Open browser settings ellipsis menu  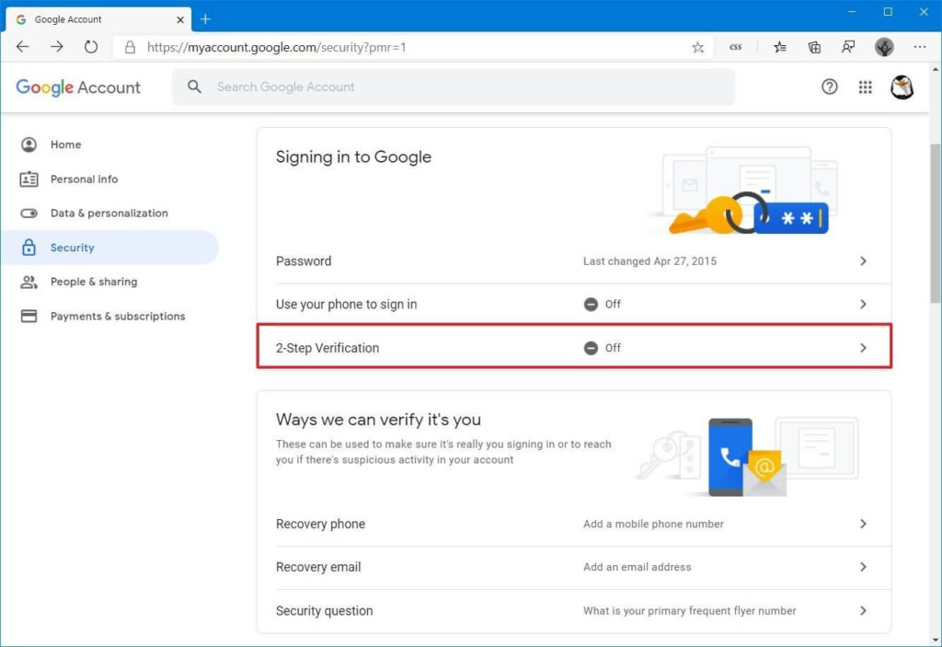[x=920, y=47]
